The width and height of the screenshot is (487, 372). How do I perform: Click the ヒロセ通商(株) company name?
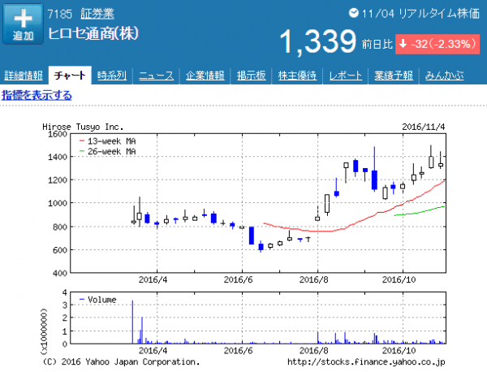click(93, 33)
